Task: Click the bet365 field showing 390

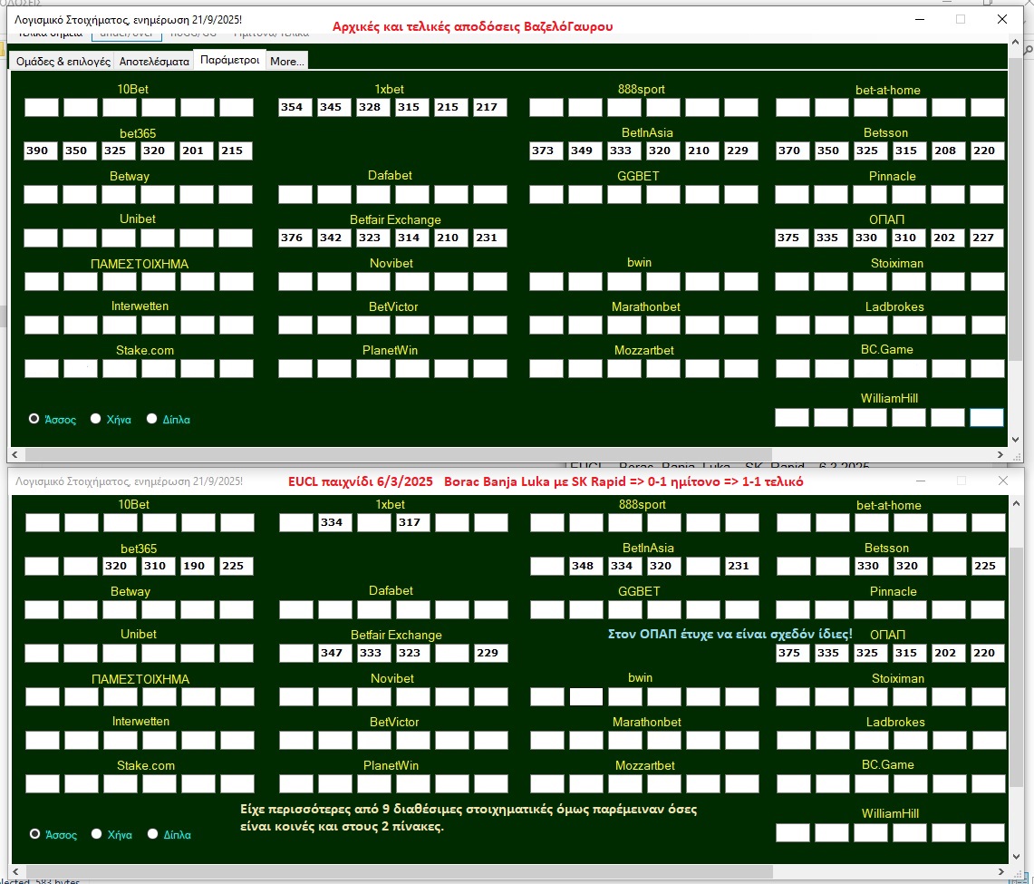Action: coord(41,151)
